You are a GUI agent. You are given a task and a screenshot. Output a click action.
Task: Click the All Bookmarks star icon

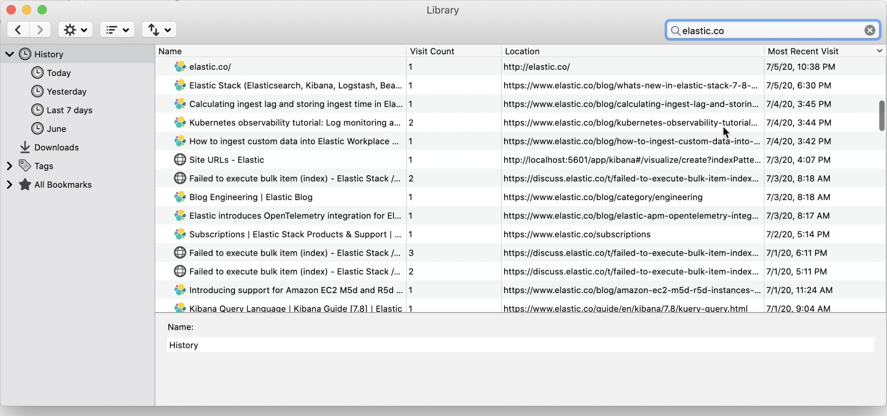25,184
